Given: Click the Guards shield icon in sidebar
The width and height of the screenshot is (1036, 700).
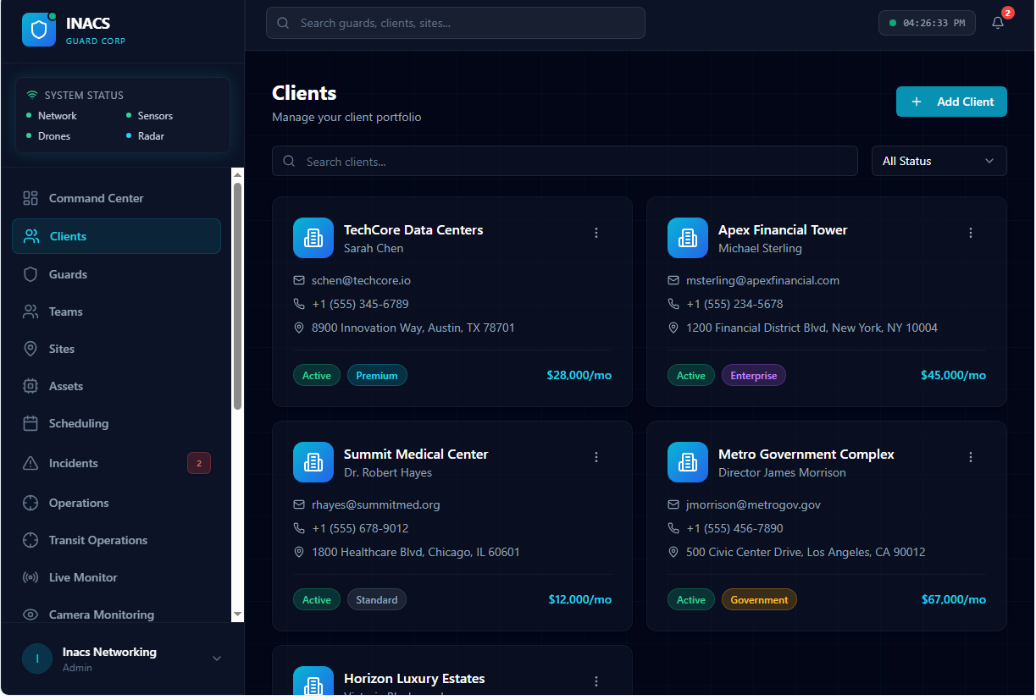Looking at the screenshot, I should [30, 274].
